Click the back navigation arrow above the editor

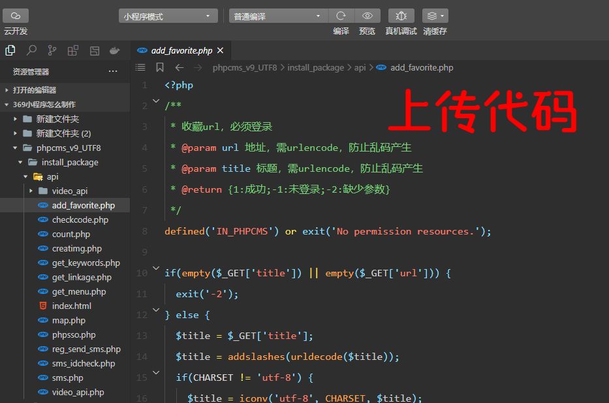click(x=178, y=67)
